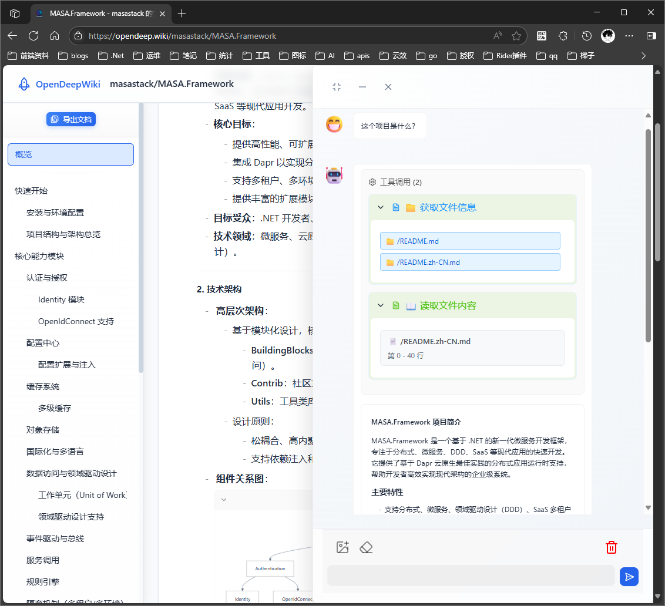The image size is (665, 606).
Task: Open the browser history icon
Action: (x=586, y=36)
